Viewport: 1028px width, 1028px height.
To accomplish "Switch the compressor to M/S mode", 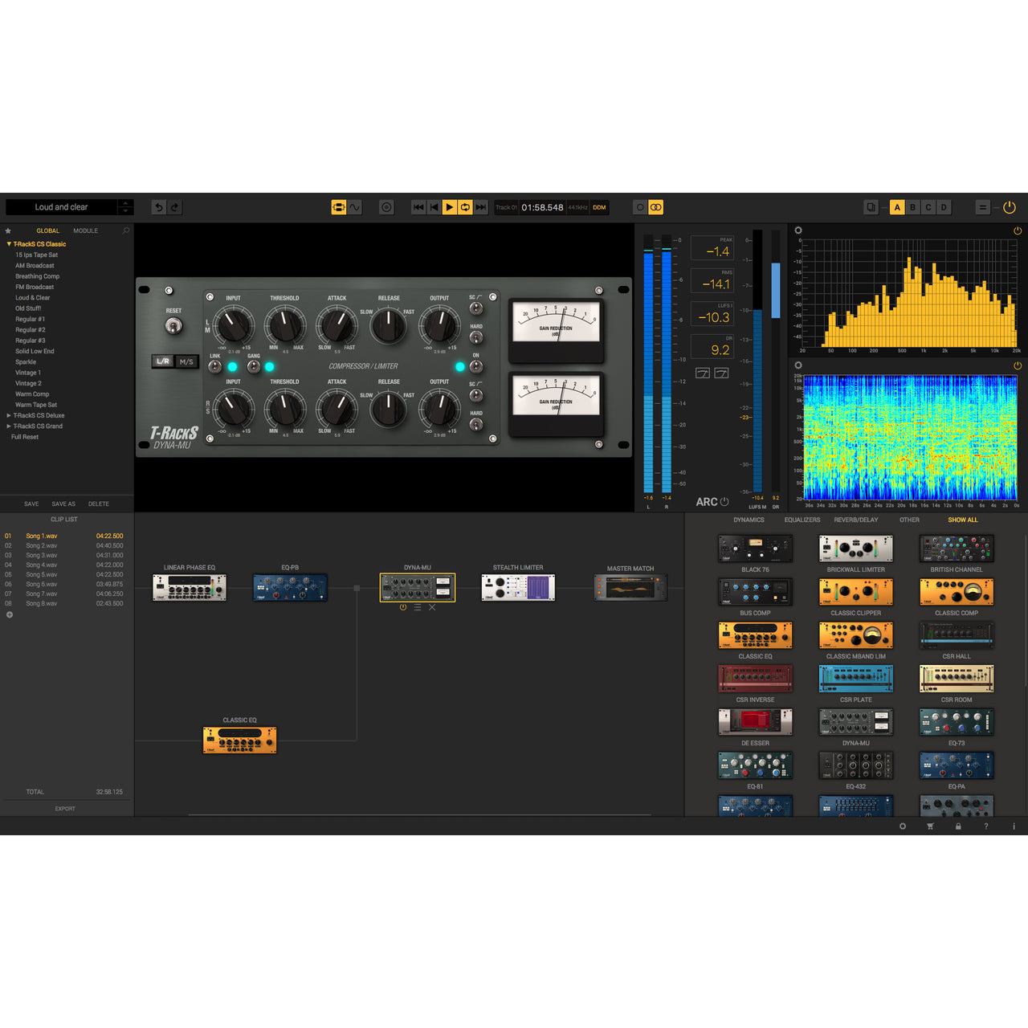I will [186, 361].
